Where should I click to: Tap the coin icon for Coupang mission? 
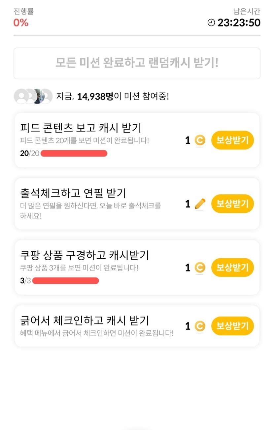[199, 267]
